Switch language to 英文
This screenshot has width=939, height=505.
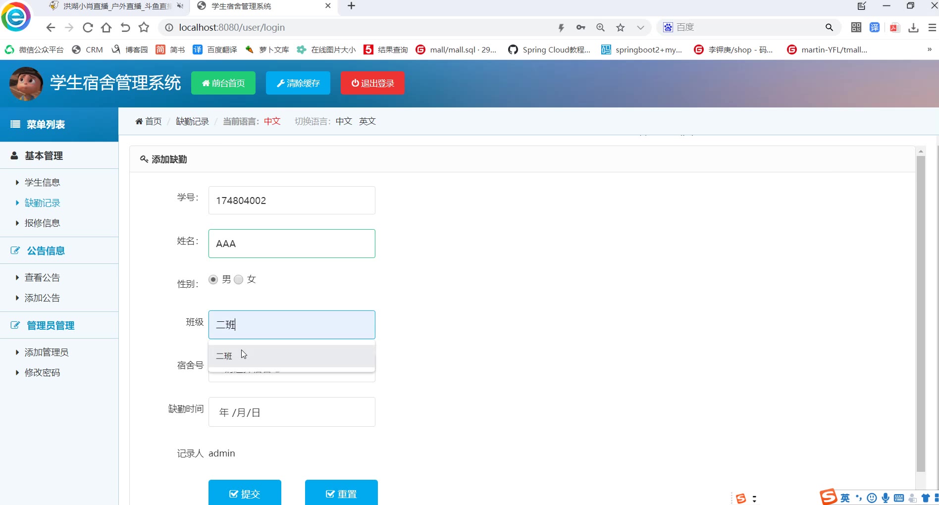pyautogui.click(x=367, y=121)
